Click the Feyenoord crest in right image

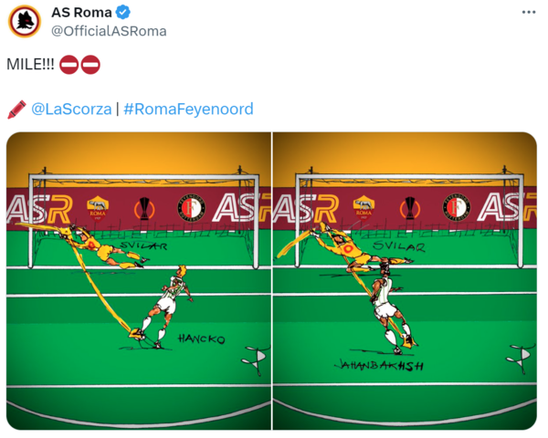[456, 207]
